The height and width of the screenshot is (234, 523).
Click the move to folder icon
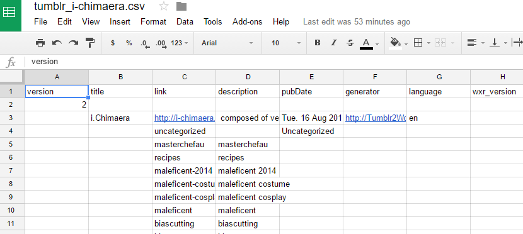(181, 6)
